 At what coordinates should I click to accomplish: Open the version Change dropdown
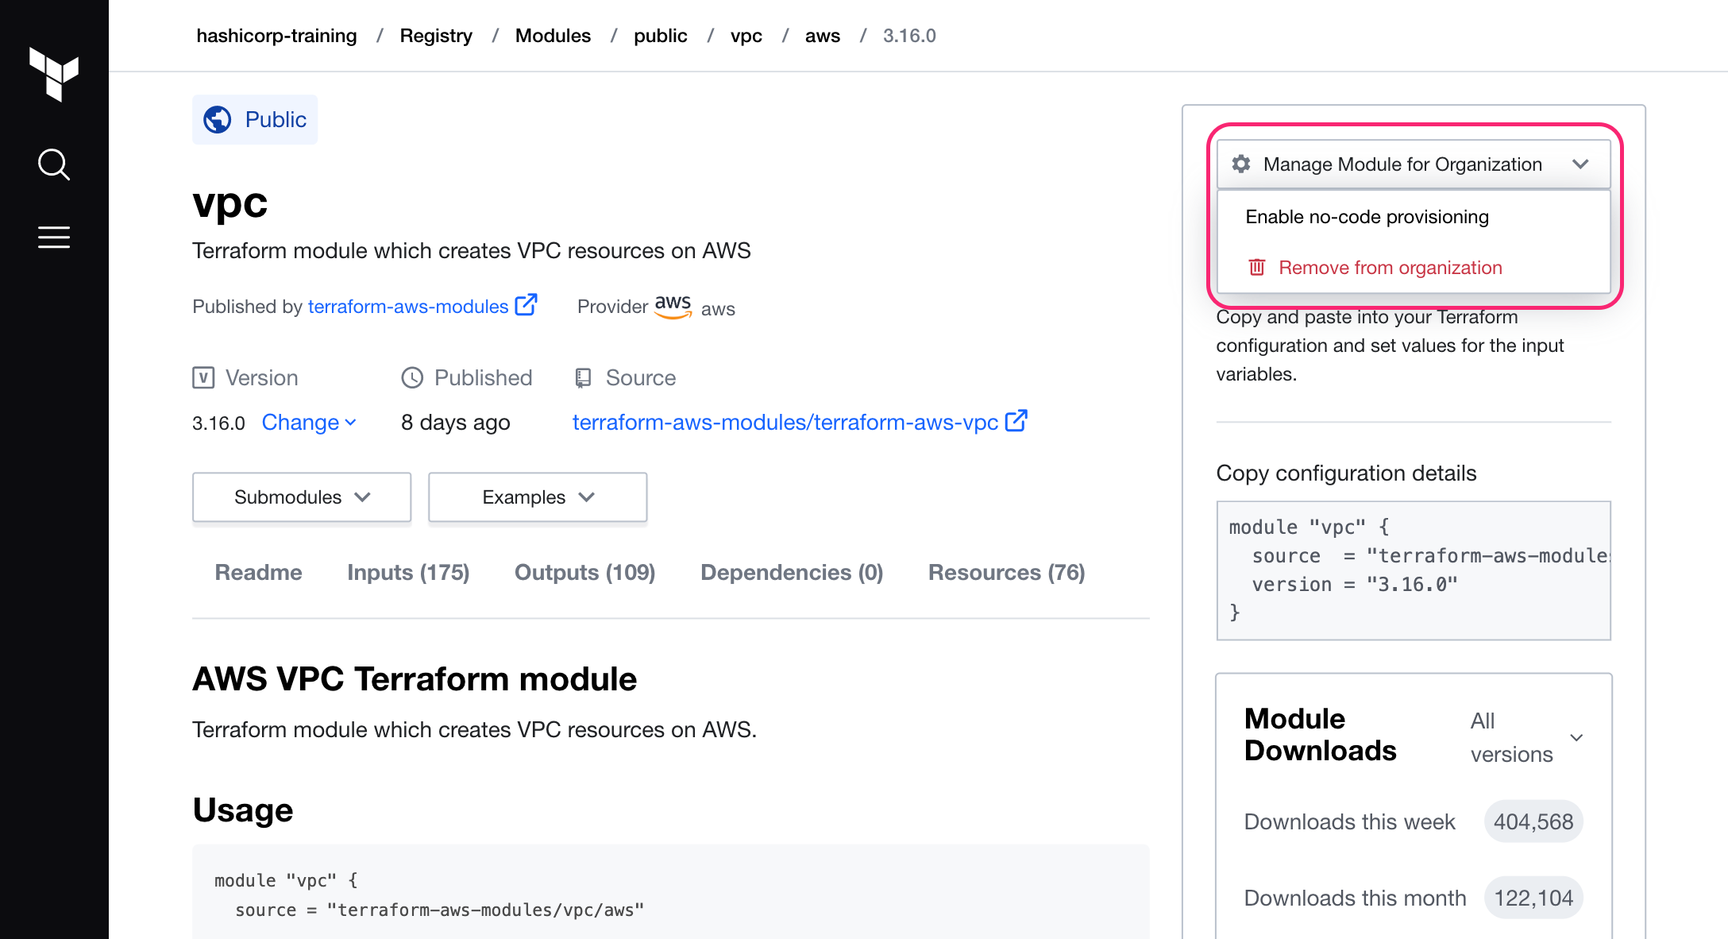pyautogui.click(x=309, y=422)
